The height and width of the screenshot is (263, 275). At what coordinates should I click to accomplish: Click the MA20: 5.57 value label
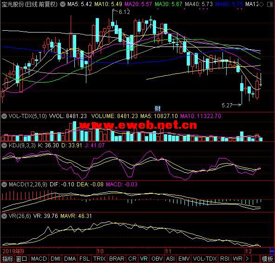[x=138, y=4]
